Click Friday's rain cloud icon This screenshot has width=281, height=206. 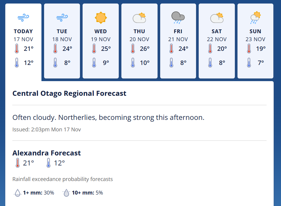pyautogui.click(x=178, y=18)
